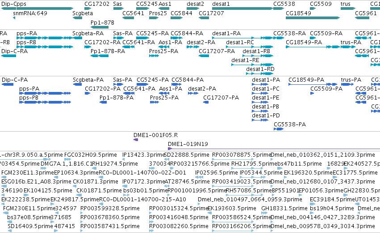
Task: Click the trus-RA transcript label
Action: (351, 42)
